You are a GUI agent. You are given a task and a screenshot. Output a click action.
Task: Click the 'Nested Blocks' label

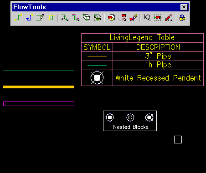tap(131, 127)
